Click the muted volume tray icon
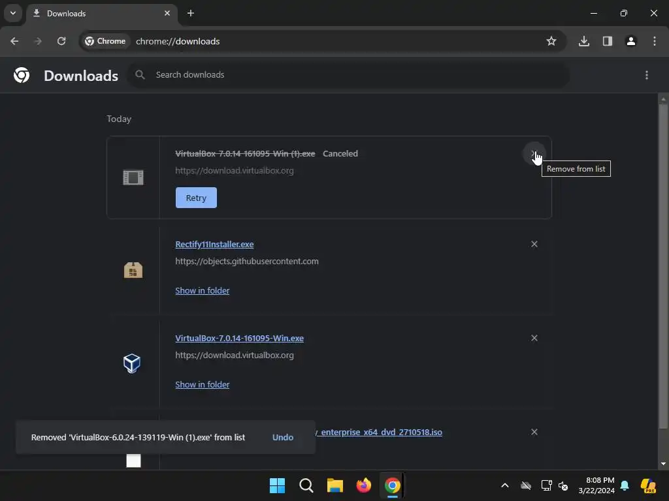 (563, 485)
